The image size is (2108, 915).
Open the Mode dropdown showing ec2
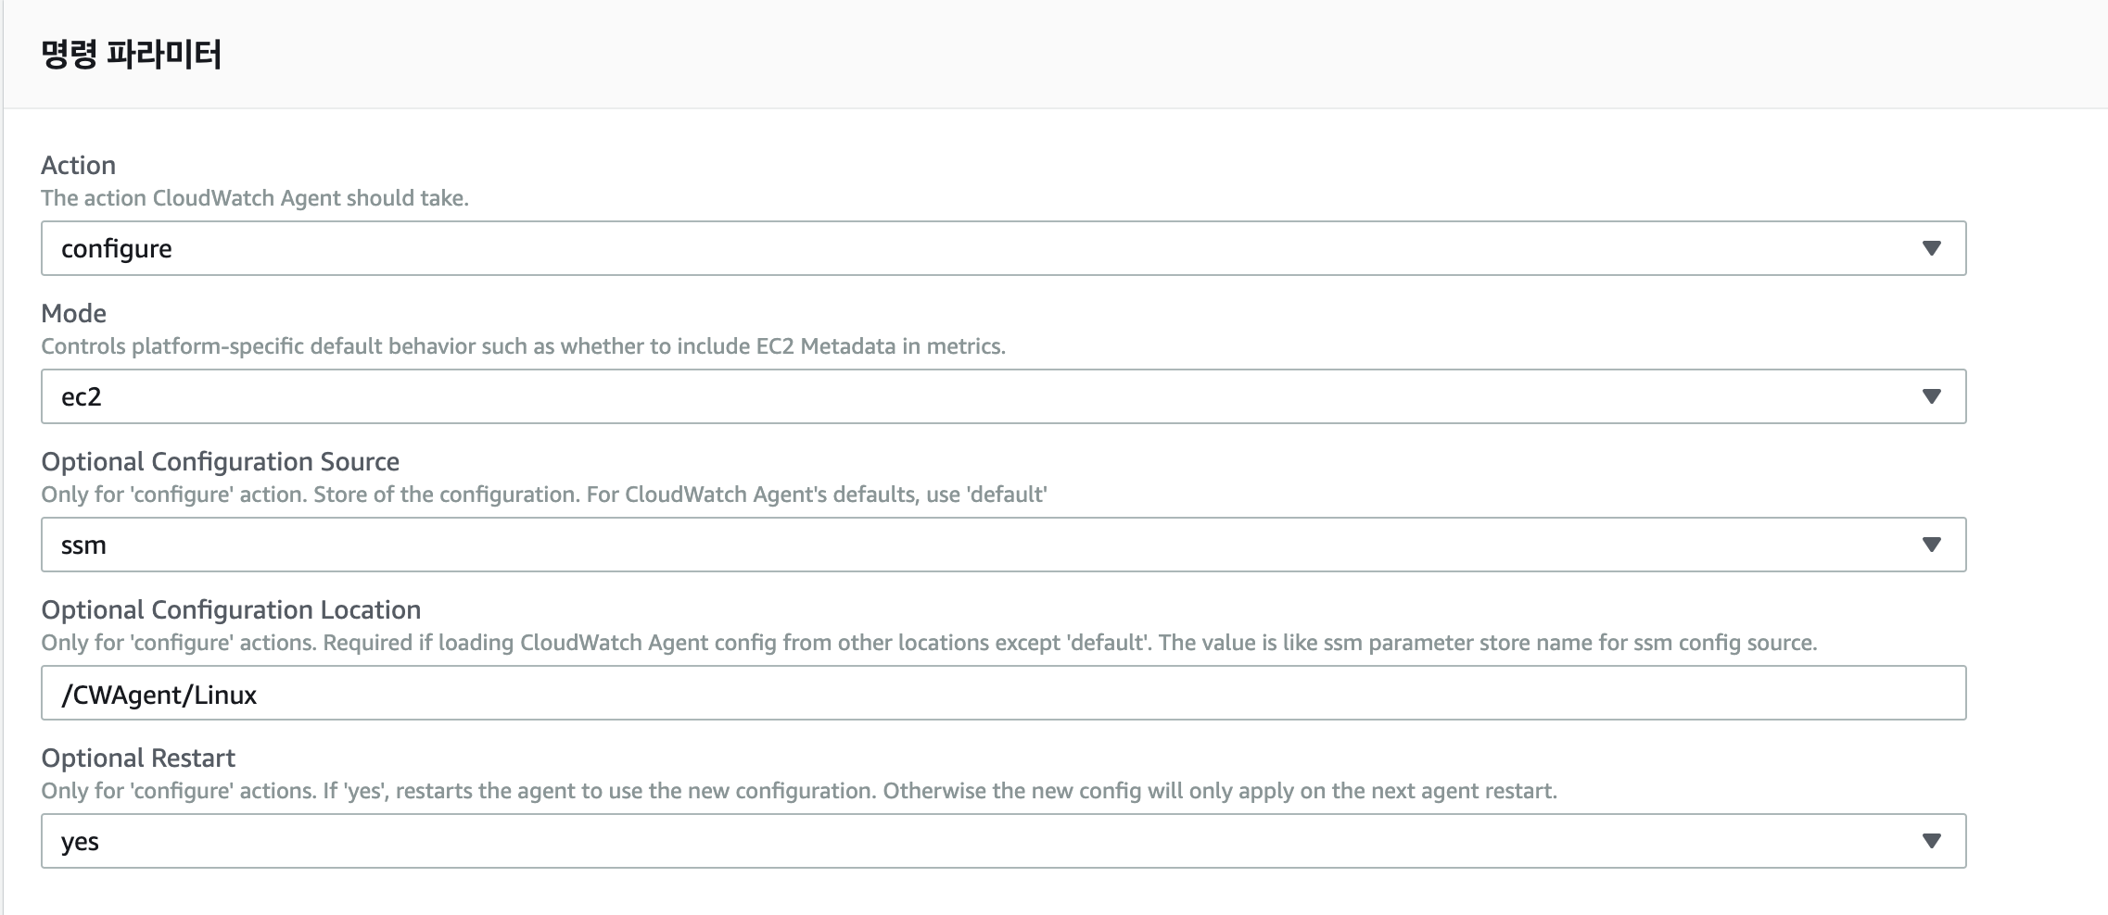click(1003, 396)
